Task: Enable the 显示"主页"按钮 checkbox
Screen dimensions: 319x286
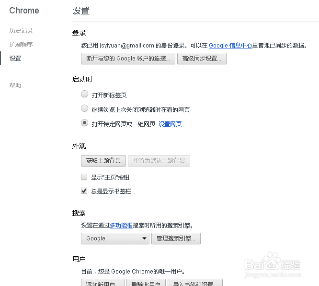Action: click(84, 177)
